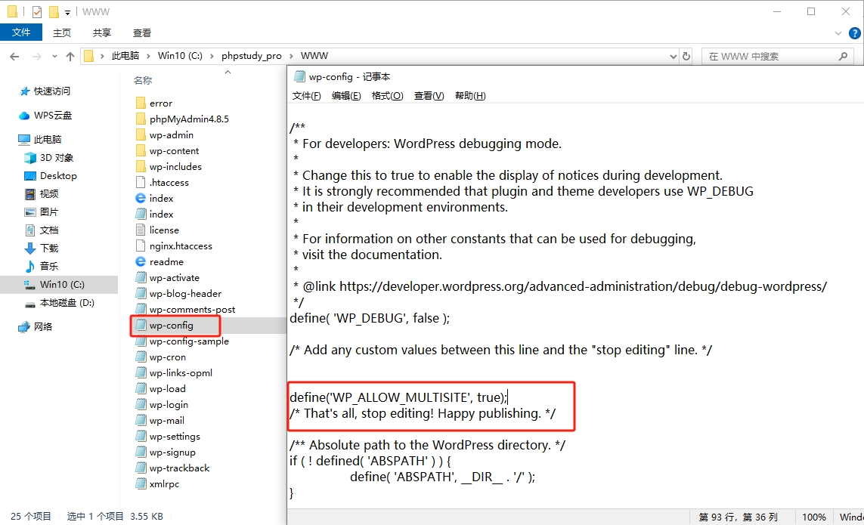Viewport: 864px width, 525px height.
Task: Open Explorer help question mark icon
Action: (x=855, y=33)
